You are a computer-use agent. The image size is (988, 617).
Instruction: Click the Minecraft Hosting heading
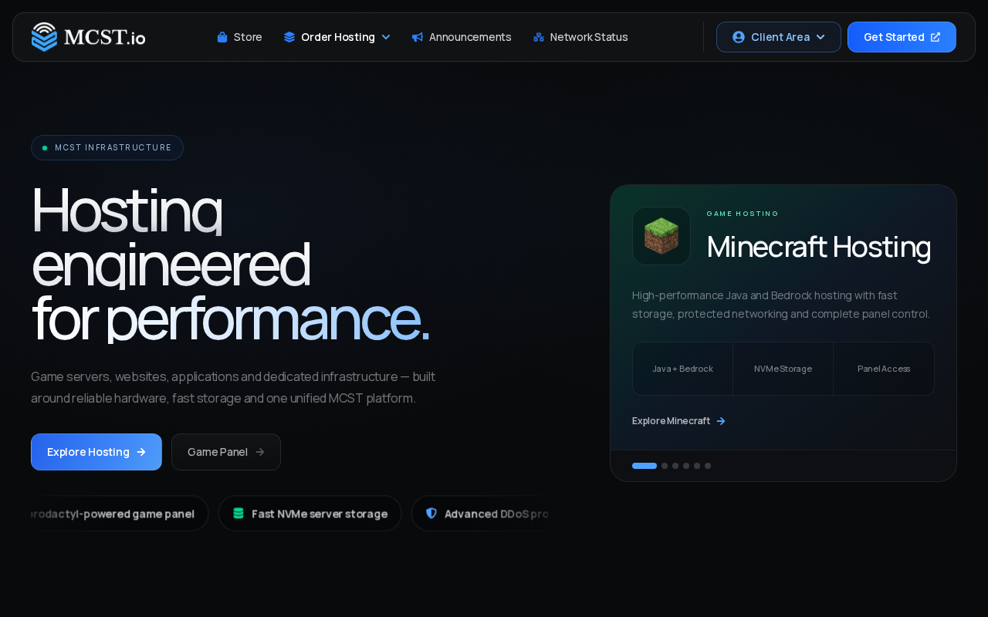(819, 247)
